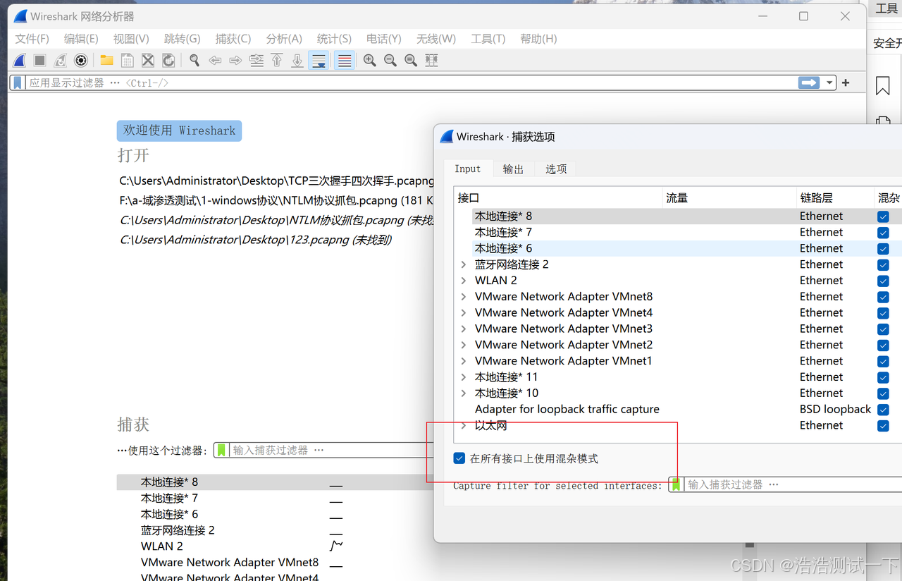Click display filter bookmark icon
Screen dimensions: 902x581
[18, 82]
